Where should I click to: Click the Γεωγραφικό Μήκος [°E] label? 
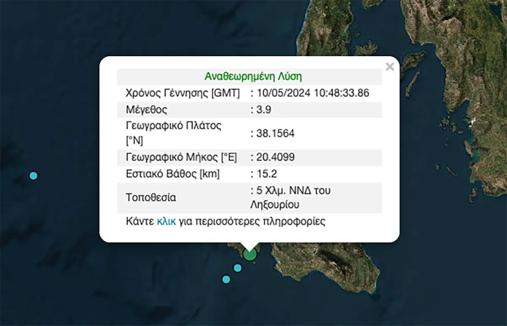coord(181,157)
